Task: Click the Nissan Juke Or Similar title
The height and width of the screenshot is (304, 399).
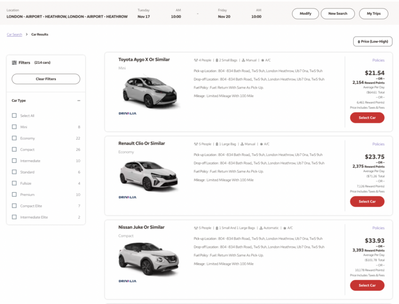Action: (142, 228)
